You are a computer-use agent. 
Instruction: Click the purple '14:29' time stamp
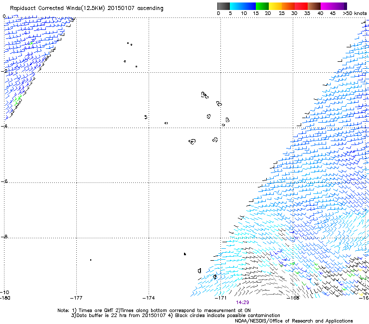coord(242,303)
